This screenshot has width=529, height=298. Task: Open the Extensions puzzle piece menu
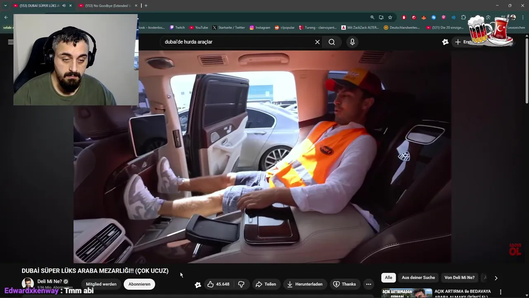[x=463, y=17]
